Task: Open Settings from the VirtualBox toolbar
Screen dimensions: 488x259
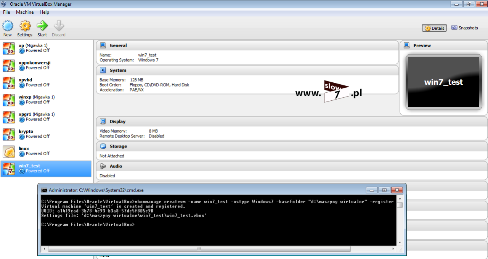Action: pos(25,26)
